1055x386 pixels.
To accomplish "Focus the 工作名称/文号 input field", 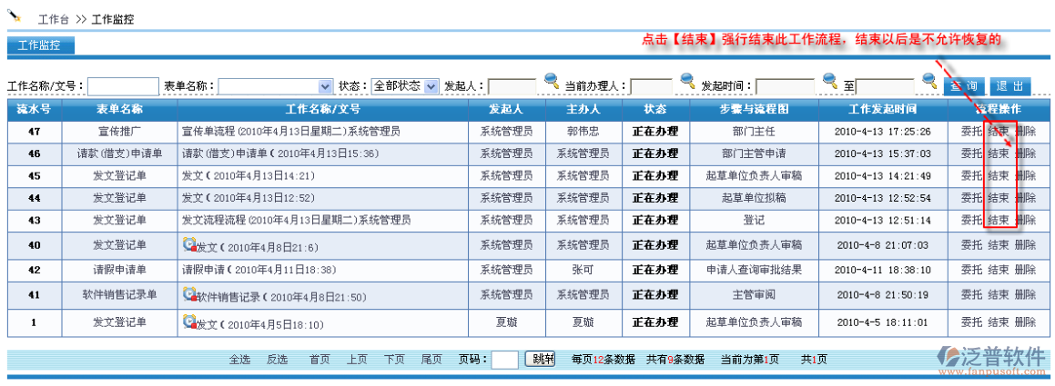I will point(123,86).
